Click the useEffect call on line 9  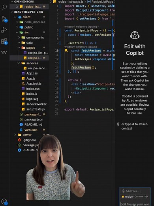(75, 43)
